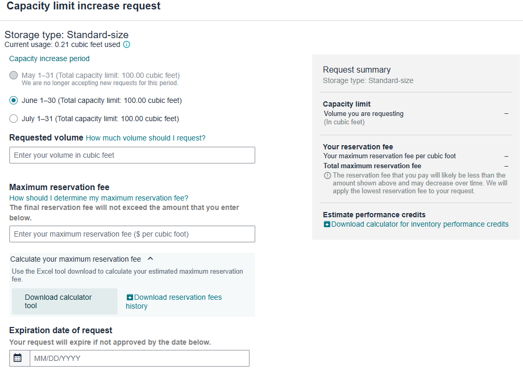523x387 pixels.
Task: Click the 'Download reservation fees history' link
Action: [x=177, y=298]
